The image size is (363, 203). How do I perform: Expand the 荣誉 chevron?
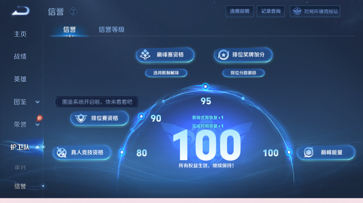tap(37, 125)
